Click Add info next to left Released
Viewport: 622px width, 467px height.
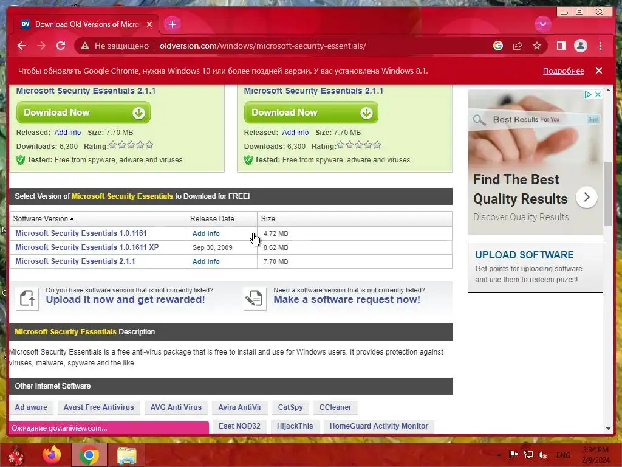coord(67,132)
